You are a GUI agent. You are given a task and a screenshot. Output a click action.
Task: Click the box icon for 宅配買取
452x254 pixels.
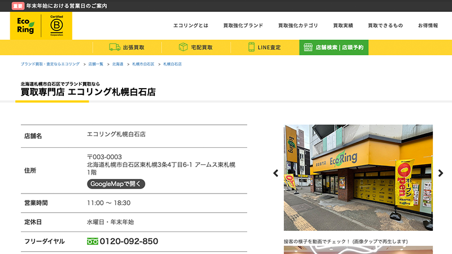(x=183, y=47)
